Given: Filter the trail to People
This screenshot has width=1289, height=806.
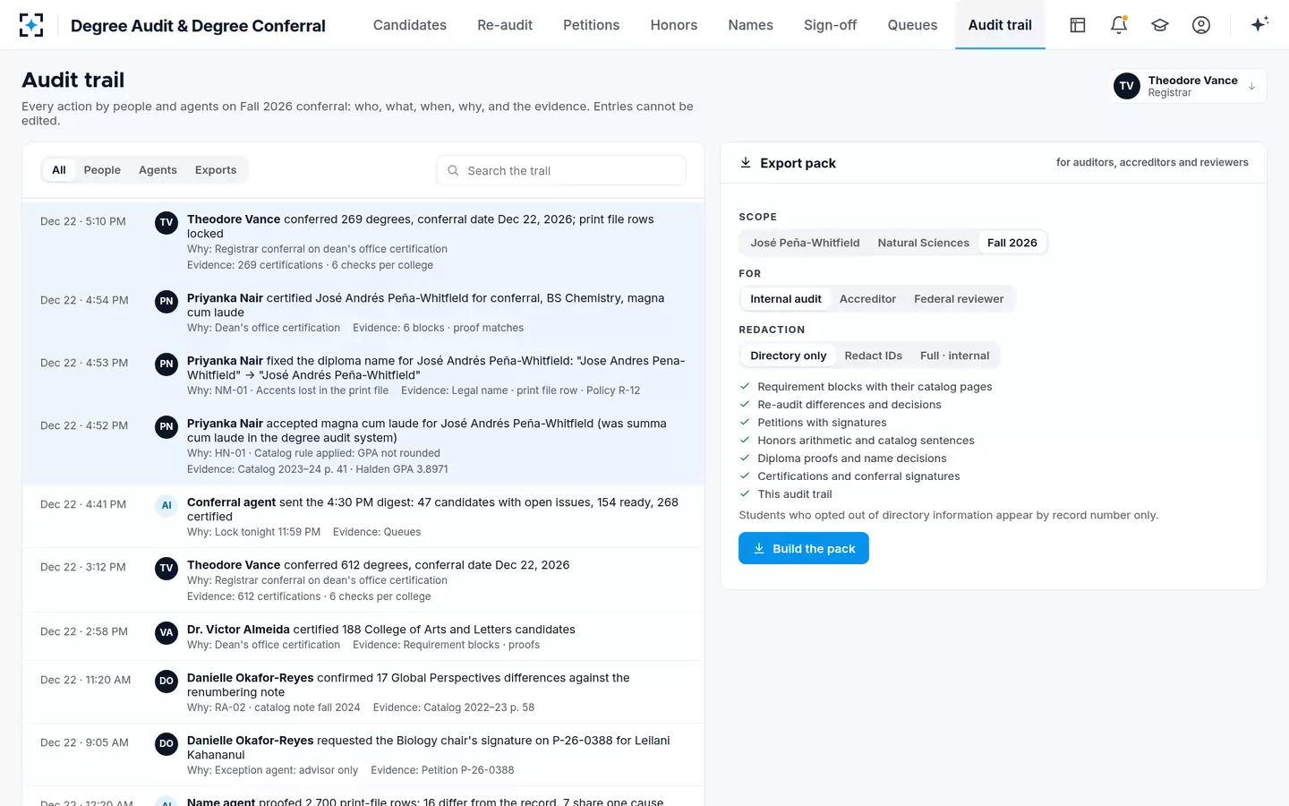Looking at the screenshot, I should pos(102,170).
